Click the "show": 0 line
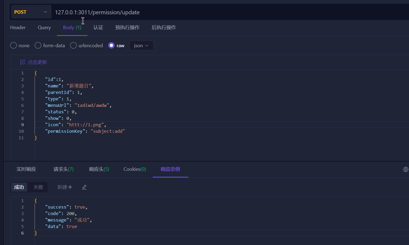Image resolution: width=409 pixels, height=245 pixels. click(x=58, y=118)
